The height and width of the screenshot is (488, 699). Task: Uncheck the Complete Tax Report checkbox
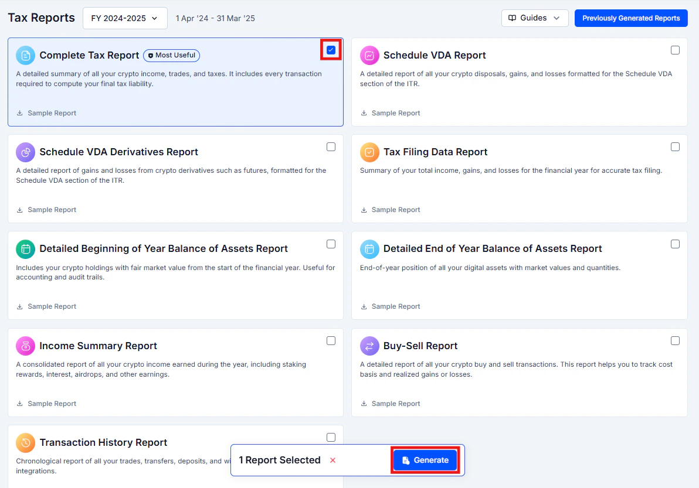331,50
